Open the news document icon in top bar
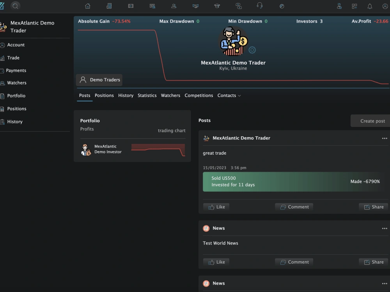Screen dimensions: 390x292 click(109, 6)
